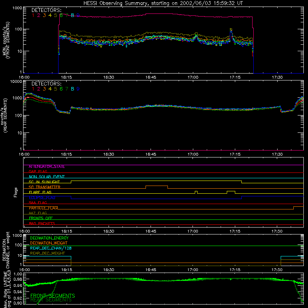Select blue detector 9 in the rear segments legend
Viewport: 308px width, 308px height.
pos(78,89)
